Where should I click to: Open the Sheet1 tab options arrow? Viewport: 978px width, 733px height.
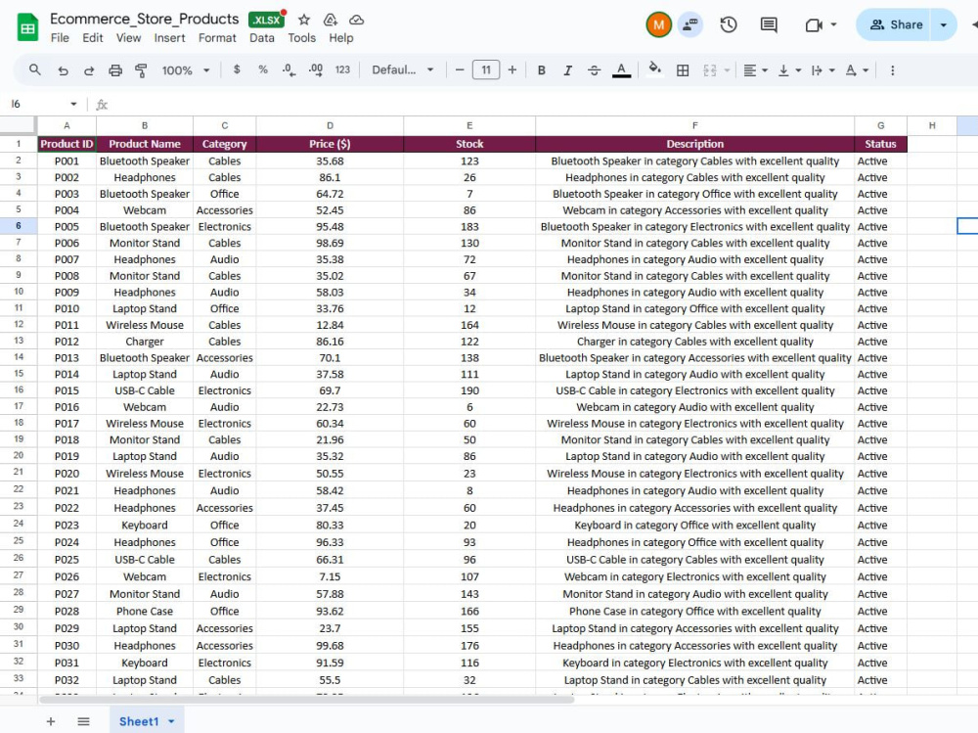pyautogui.click(x=171, y=722)
